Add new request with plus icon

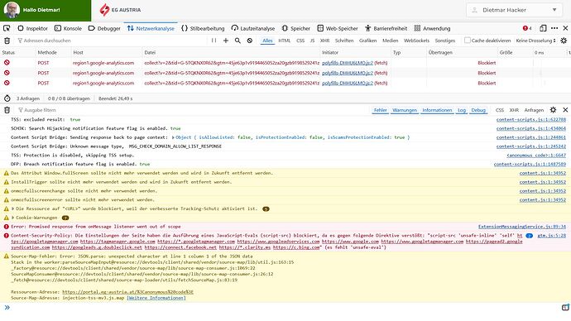(x=226, y=41)
